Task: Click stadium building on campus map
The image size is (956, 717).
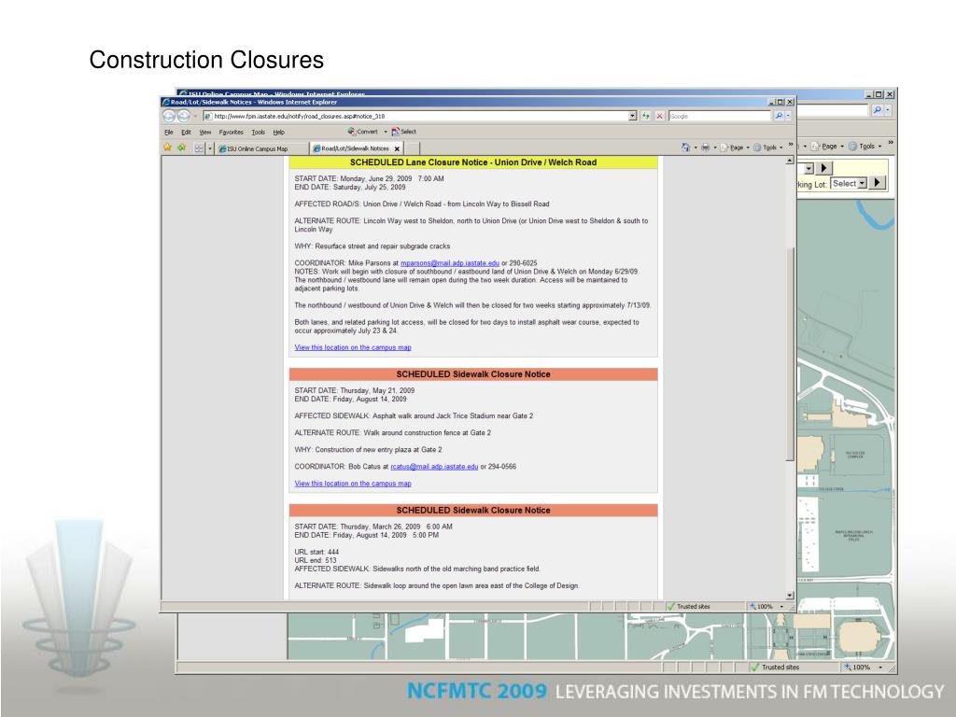Action: coord(860,639)
